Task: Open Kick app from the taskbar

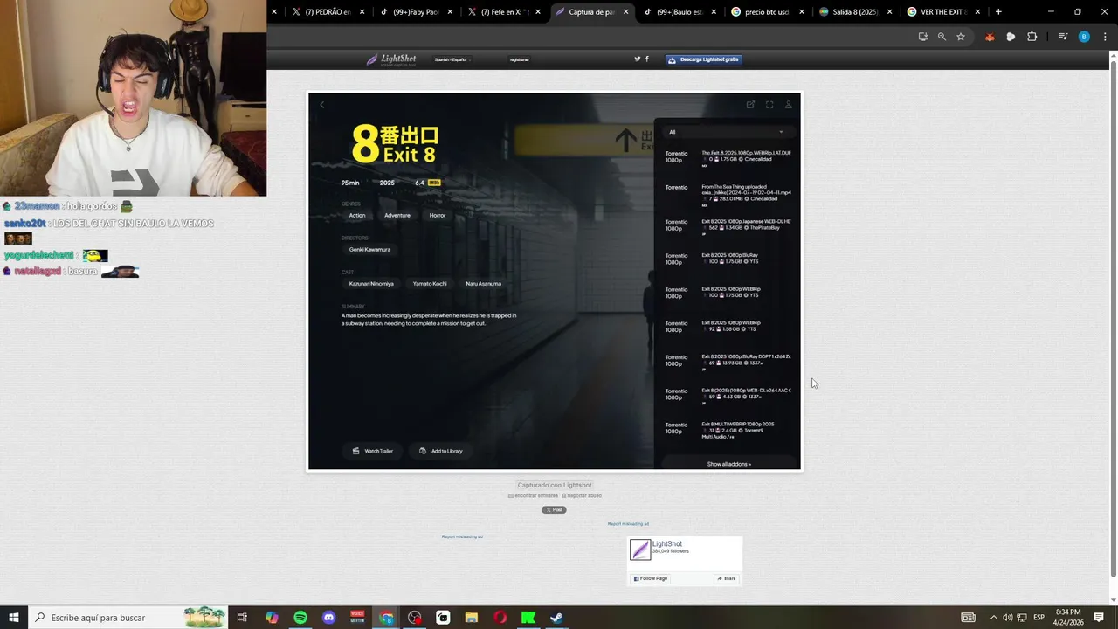Action: point(528,618)
